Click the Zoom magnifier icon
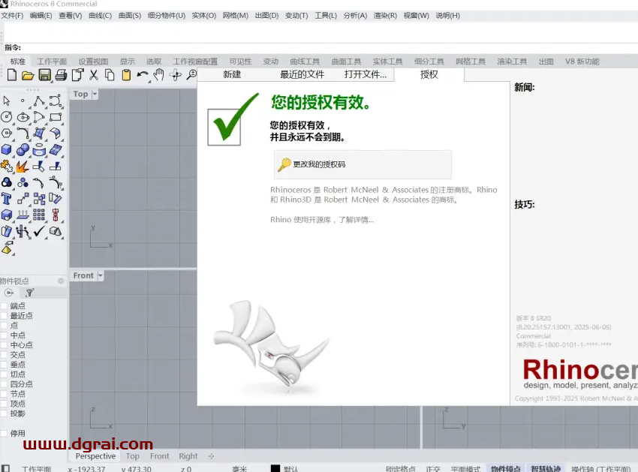The image size is (638, 472). point(191,75)
